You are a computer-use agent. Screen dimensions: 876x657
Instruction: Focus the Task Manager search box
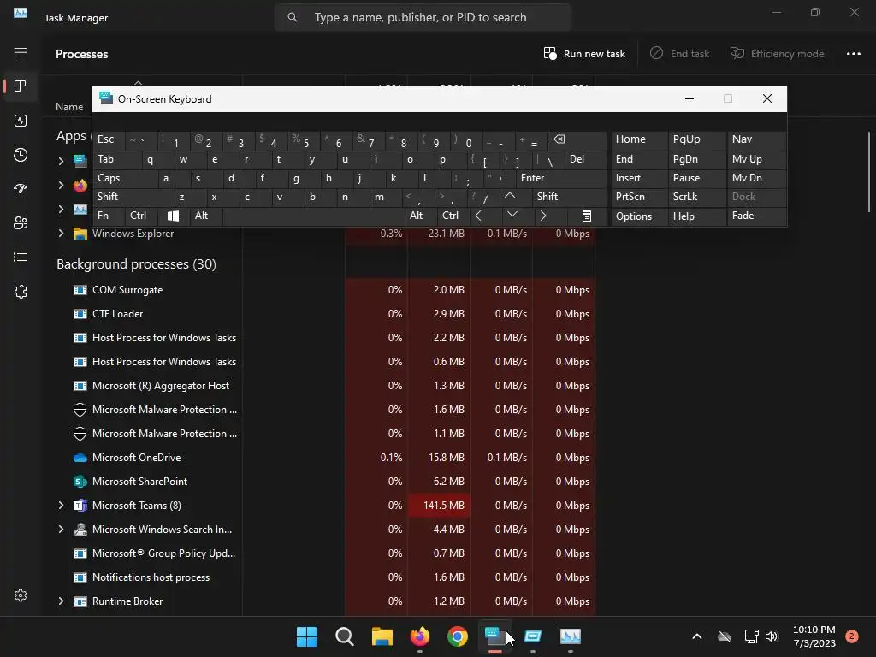coord(423,17)
